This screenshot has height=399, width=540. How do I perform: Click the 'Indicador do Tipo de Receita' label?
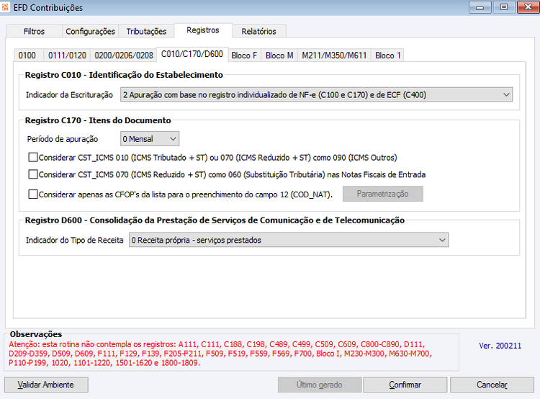click(74, 241)
